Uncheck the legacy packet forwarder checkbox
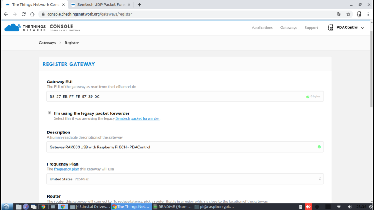374x210 pixels. 49,113
